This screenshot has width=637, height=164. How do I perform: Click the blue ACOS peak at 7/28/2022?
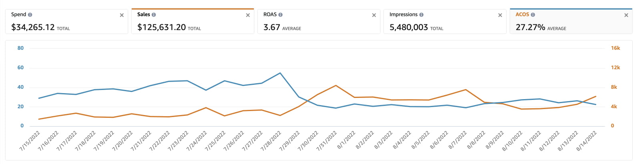coord(280,73)
